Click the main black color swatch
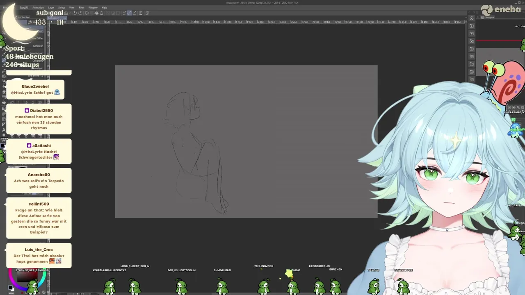 click(x=3, y=145)
